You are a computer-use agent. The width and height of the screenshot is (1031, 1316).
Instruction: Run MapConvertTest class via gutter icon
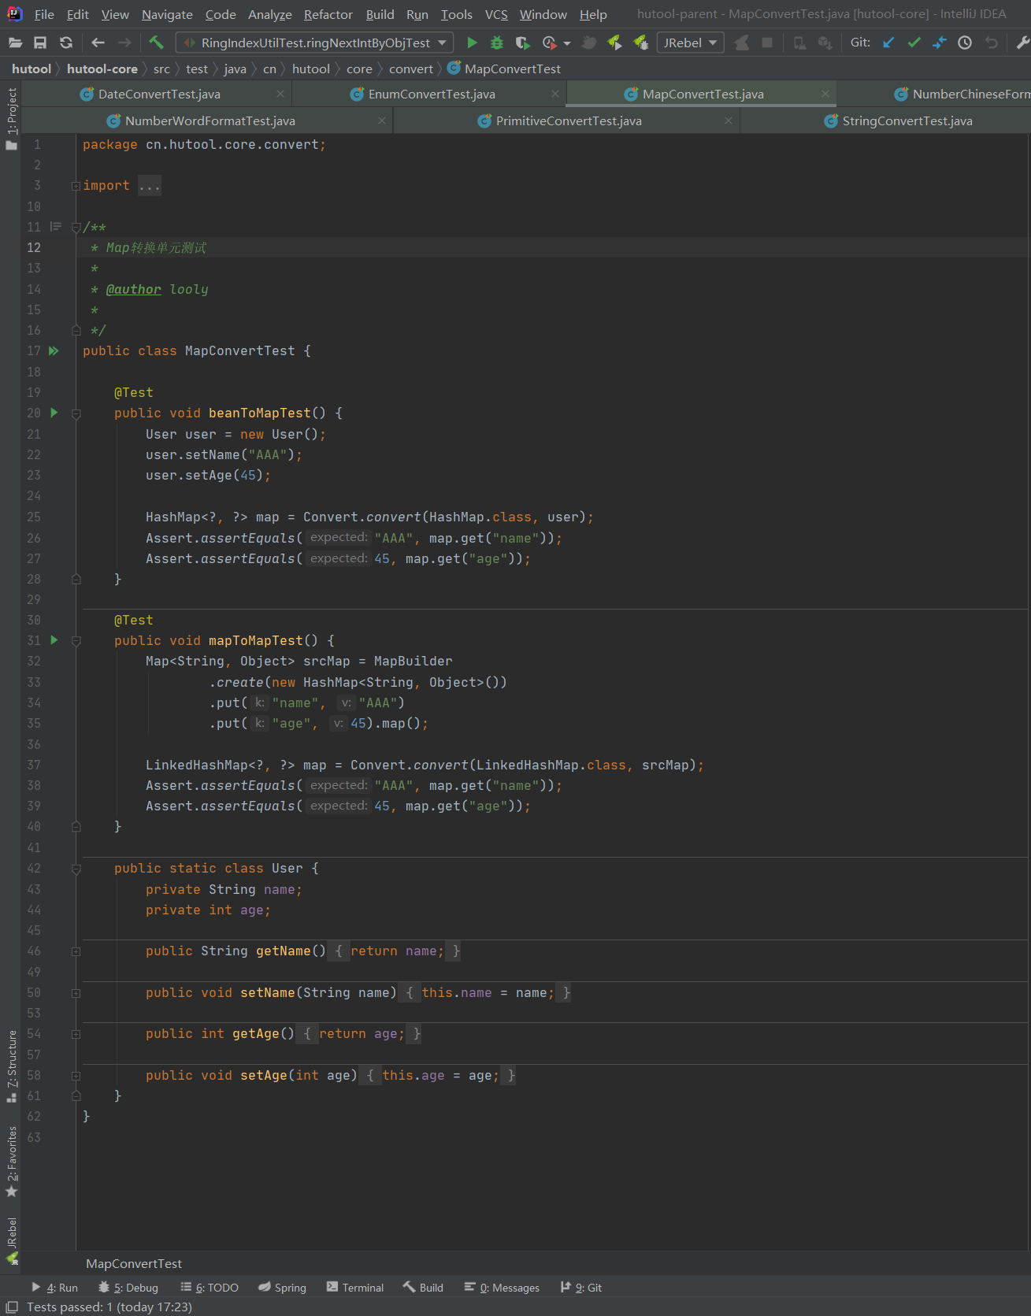54,350
